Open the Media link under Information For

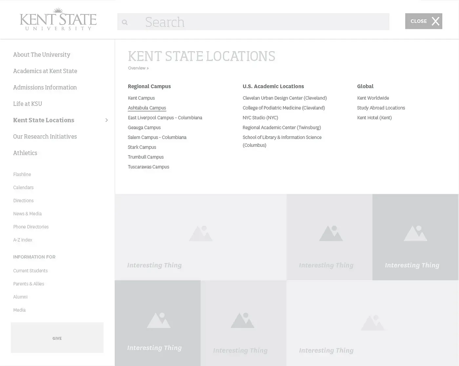click(19, 310)
